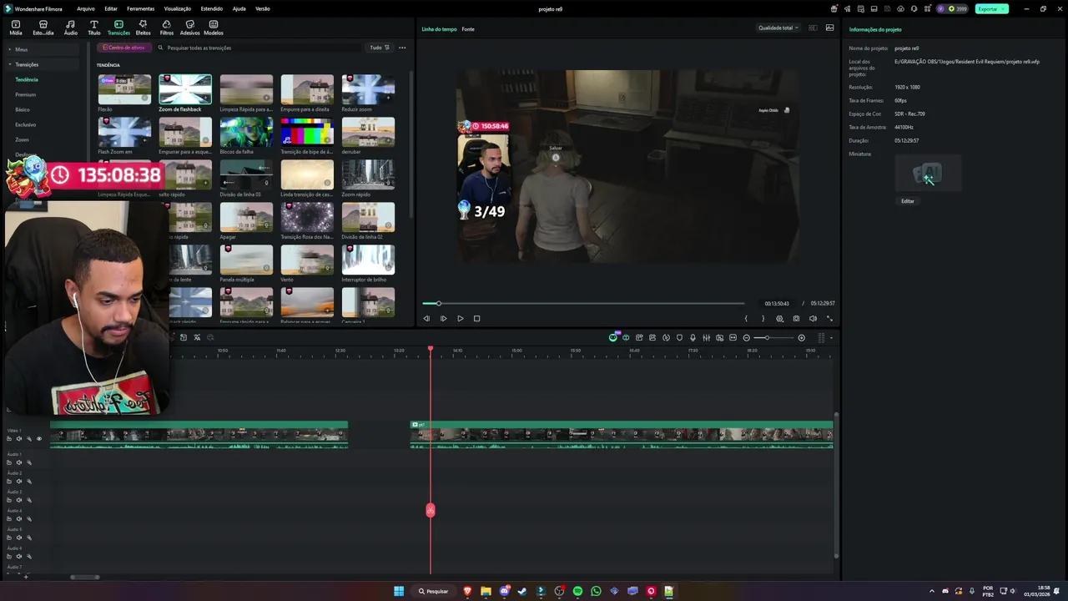Screen dimensions: 1068x601
Task: Play the preview video
Action: (460, 318)
